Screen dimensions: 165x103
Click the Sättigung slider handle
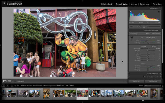tap(148, 70)
